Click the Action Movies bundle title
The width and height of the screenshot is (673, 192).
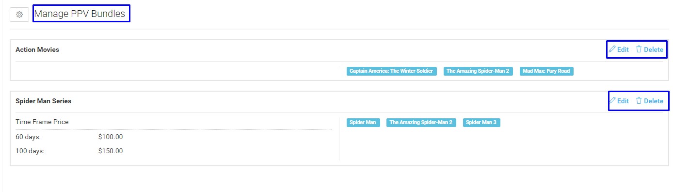pos(37,49)
